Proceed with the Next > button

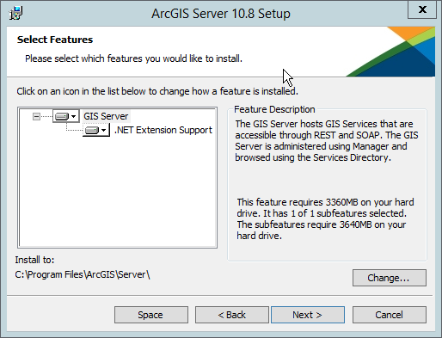(308, 315)
